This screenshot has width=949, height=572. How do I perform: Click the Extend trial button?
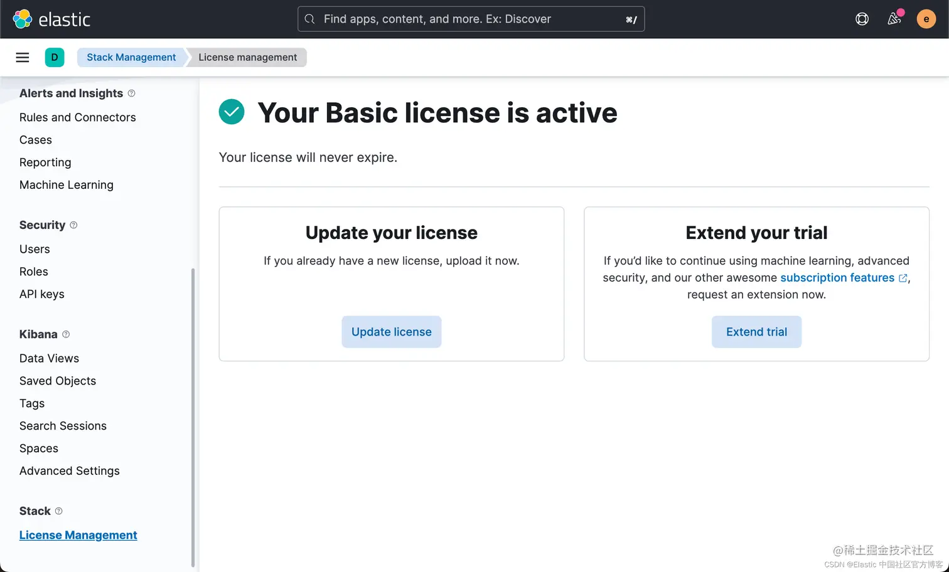coord(756,332)
